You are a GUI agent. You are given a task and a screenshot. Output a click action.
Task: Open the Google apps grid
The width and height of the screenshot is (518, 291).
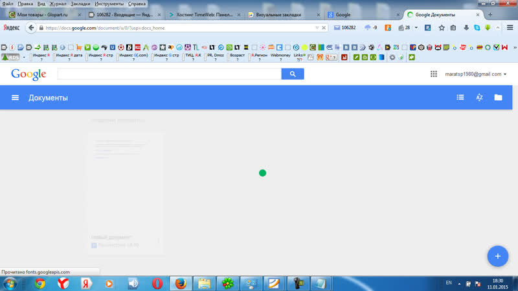(433, 74)
